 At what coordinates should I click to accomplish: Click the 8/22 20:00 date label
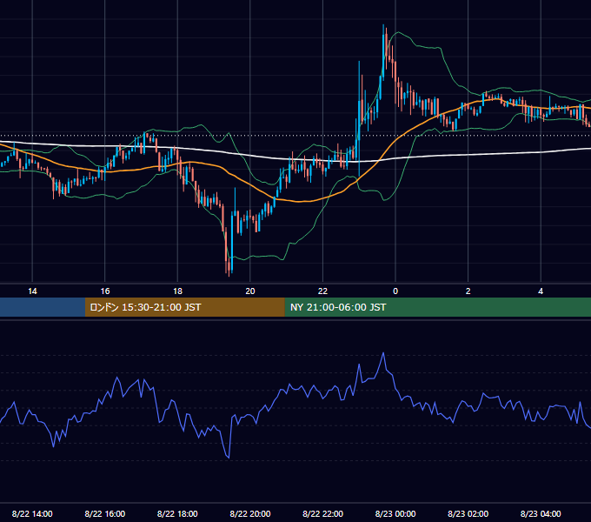[x=250, y=513]
